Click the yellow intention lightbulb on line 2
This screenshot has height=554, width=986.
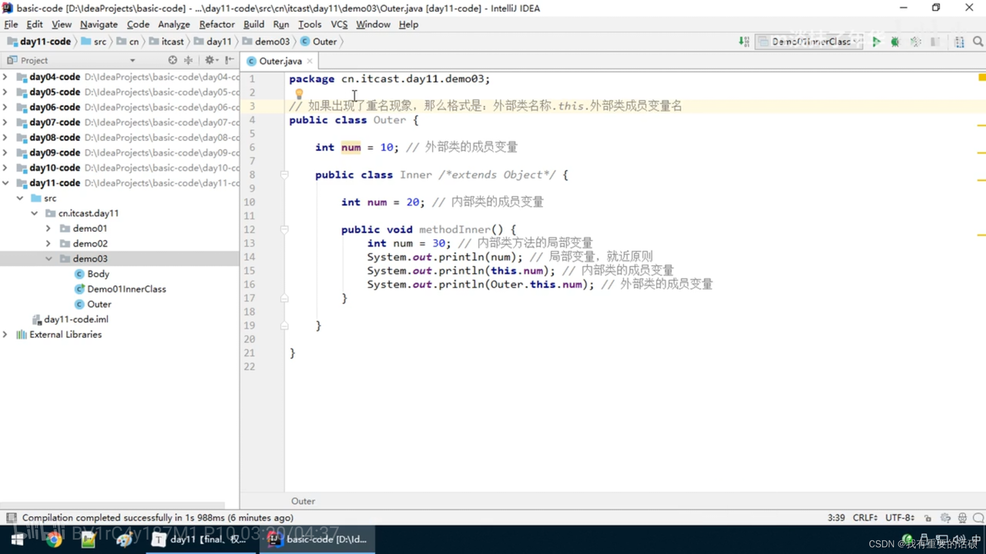pyautogui.click(x=299, y=94)
